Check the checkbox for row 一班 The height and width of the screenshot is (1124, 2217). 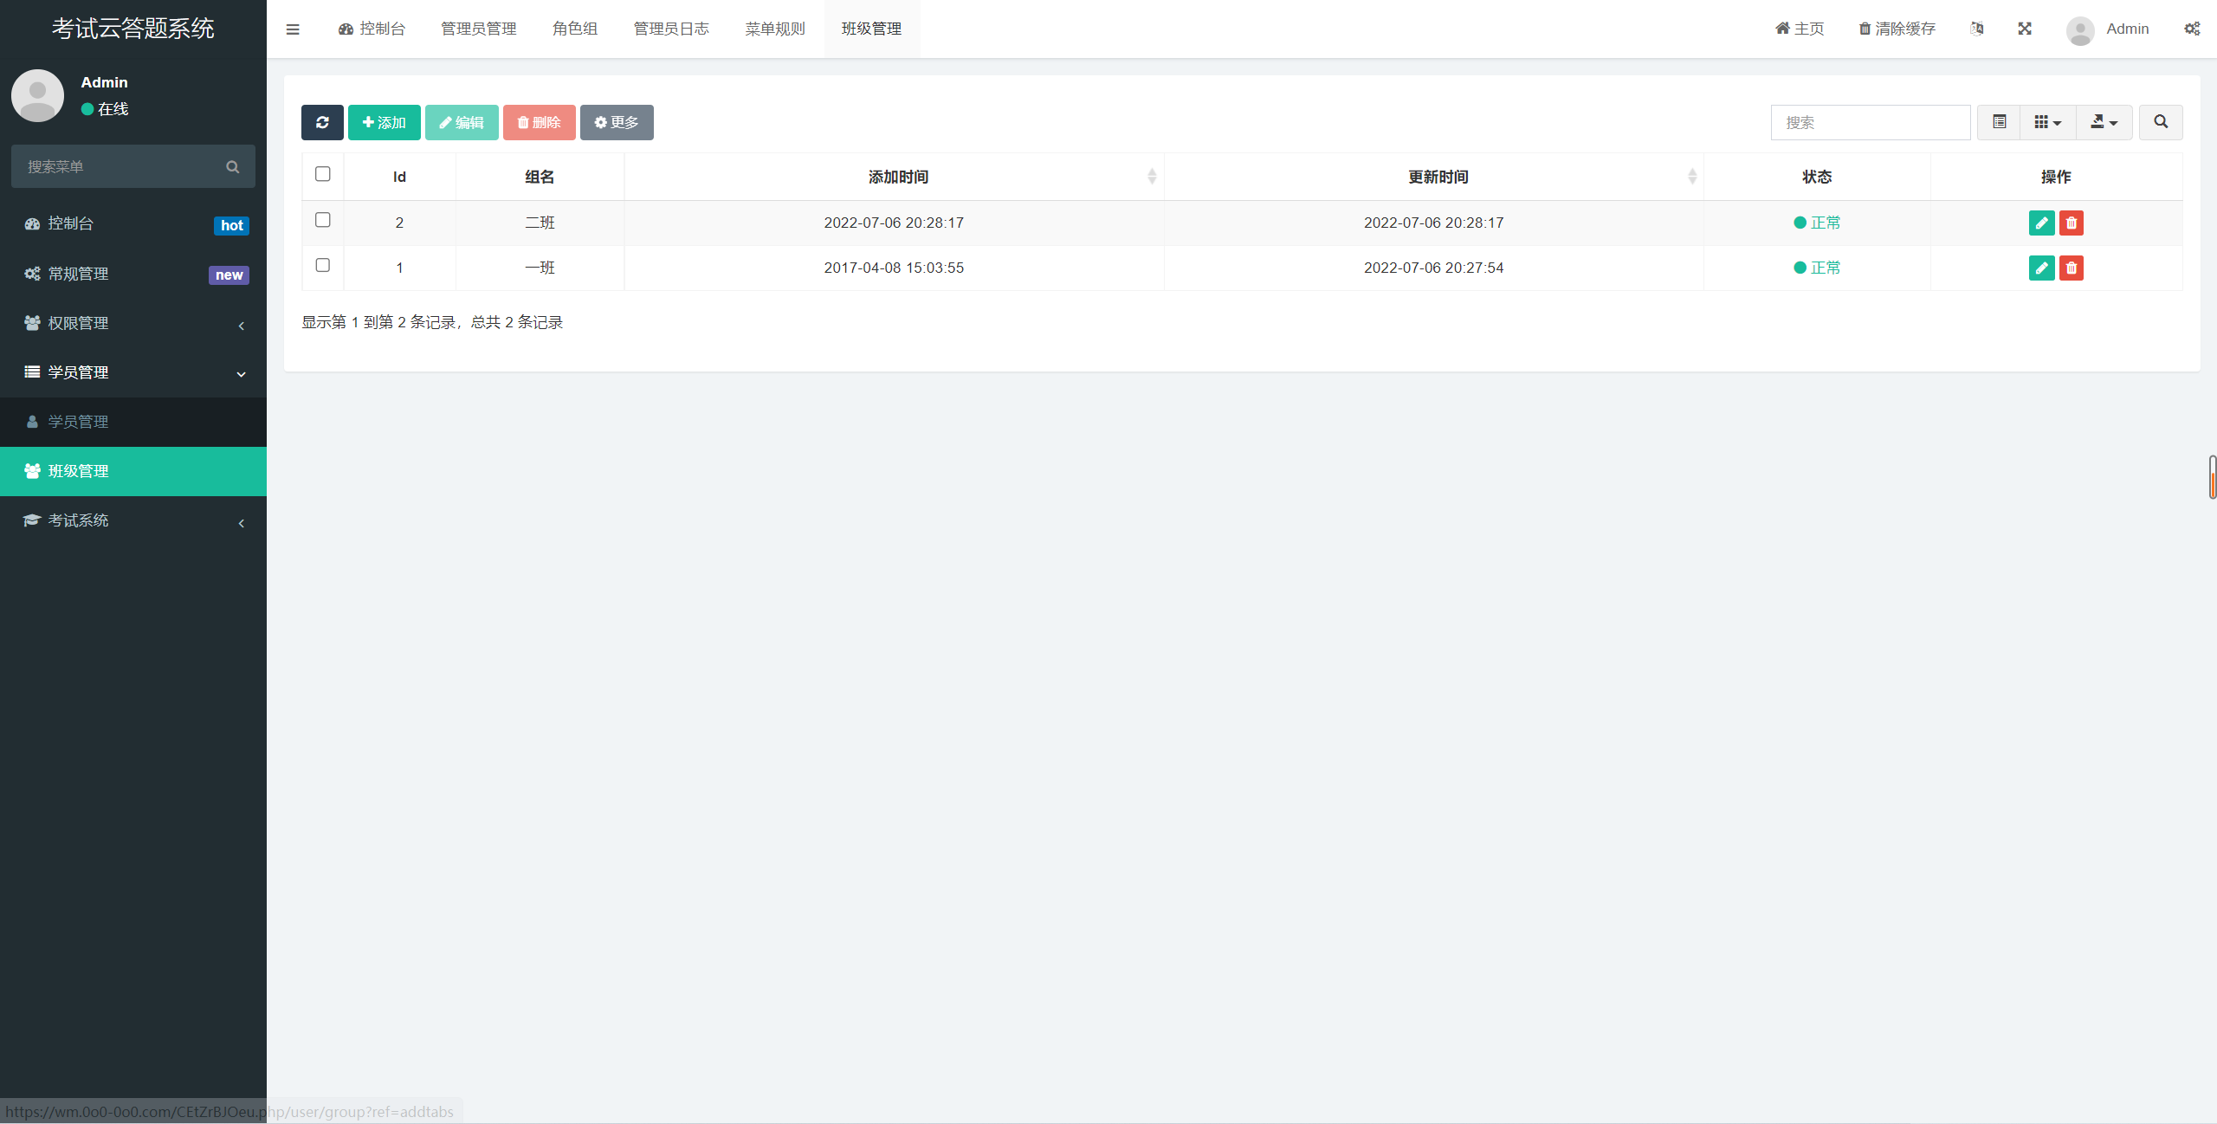coord(323,265)
